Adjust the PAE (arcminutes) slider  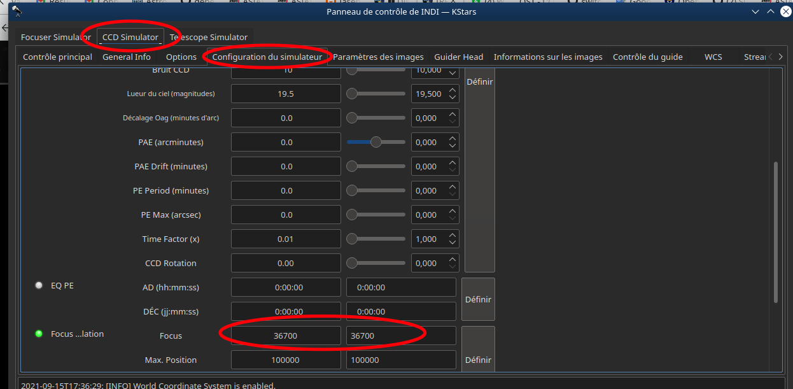[x=375, y=142]
